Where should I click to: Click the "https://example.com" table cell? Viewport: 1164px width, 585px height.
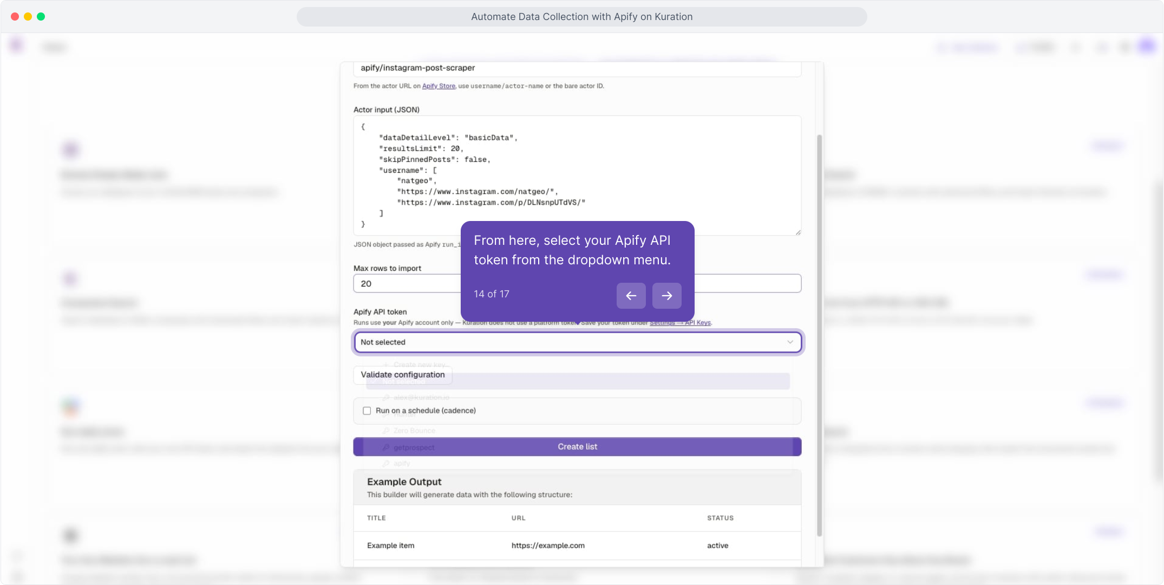548,545
